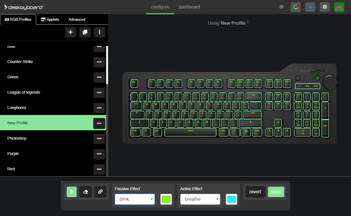Open options for Counter-Strike profile
This screenshot has height=216, width=351.
(99, 62)
